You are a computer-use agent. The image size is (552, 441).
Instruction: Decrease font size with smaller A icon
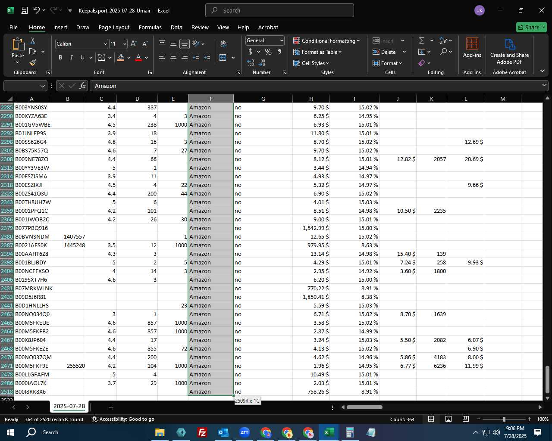click(x=145, y=44)
